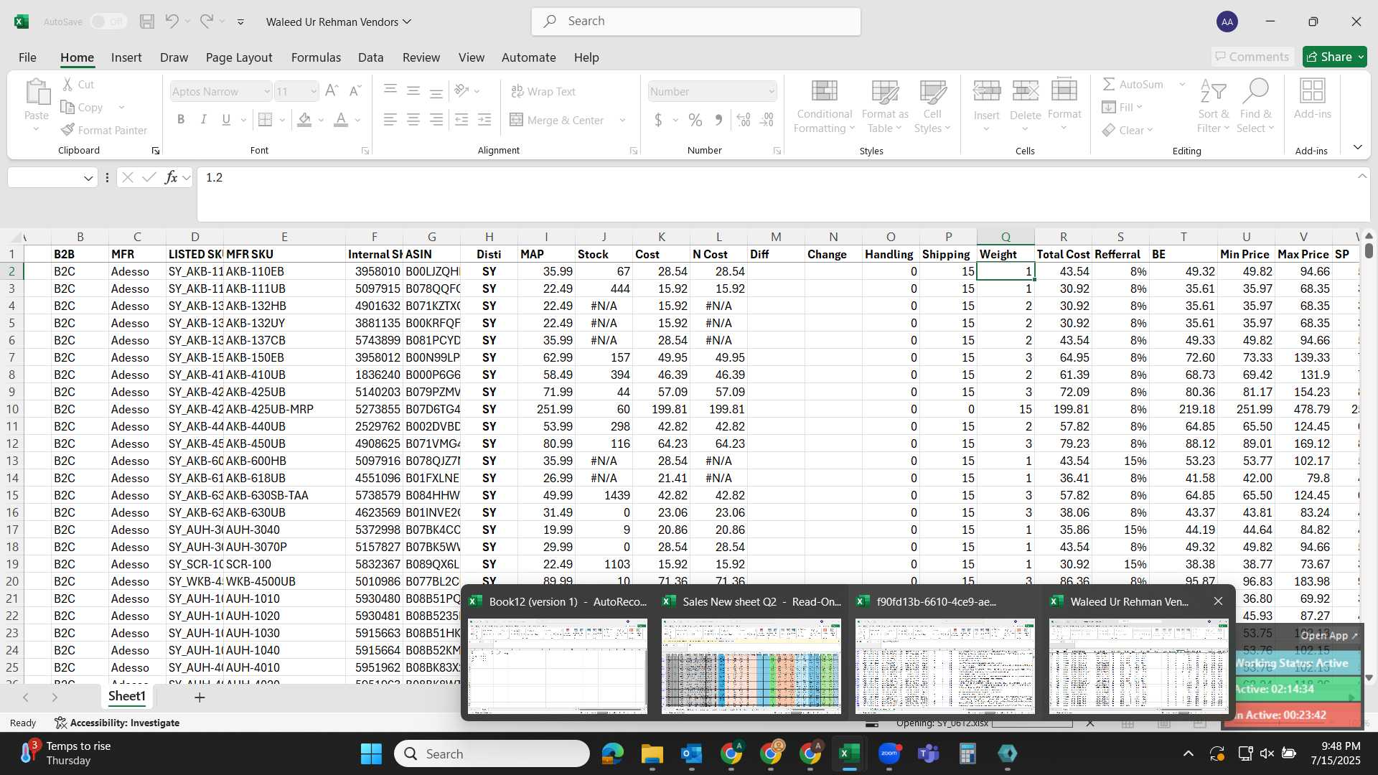
Task: Apply Percent Style format
Action: point(695,120)
